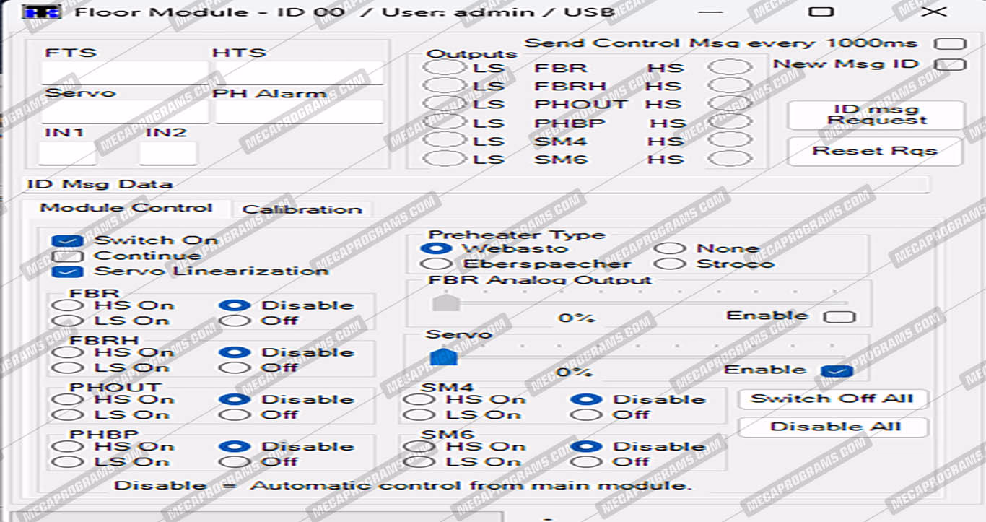The height and width of the screenshot is (522, 986).
Task: Choose Stroco as preheater type
Action: coord(670,264)
